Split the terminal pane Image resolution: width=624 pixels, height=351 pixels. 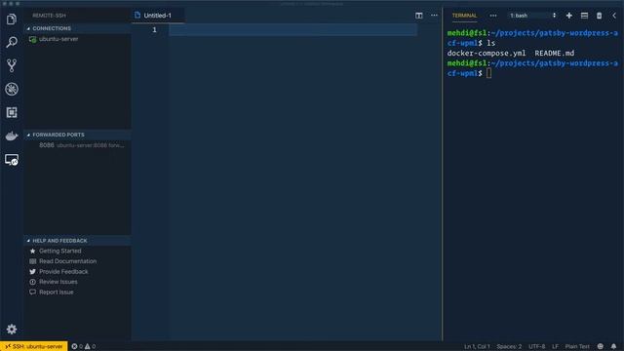[x=584, y=16]
